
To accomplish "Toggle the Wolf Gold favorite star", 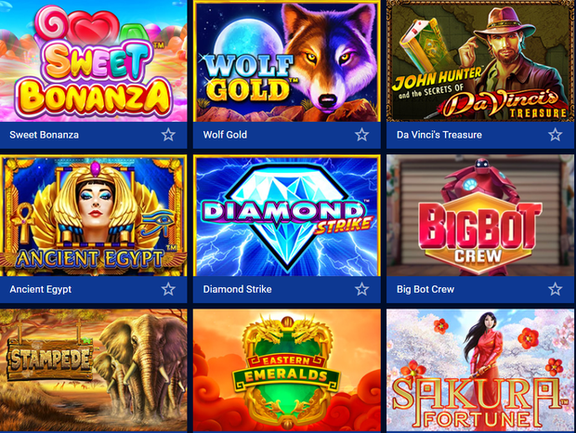I will (x=361, y=135).
